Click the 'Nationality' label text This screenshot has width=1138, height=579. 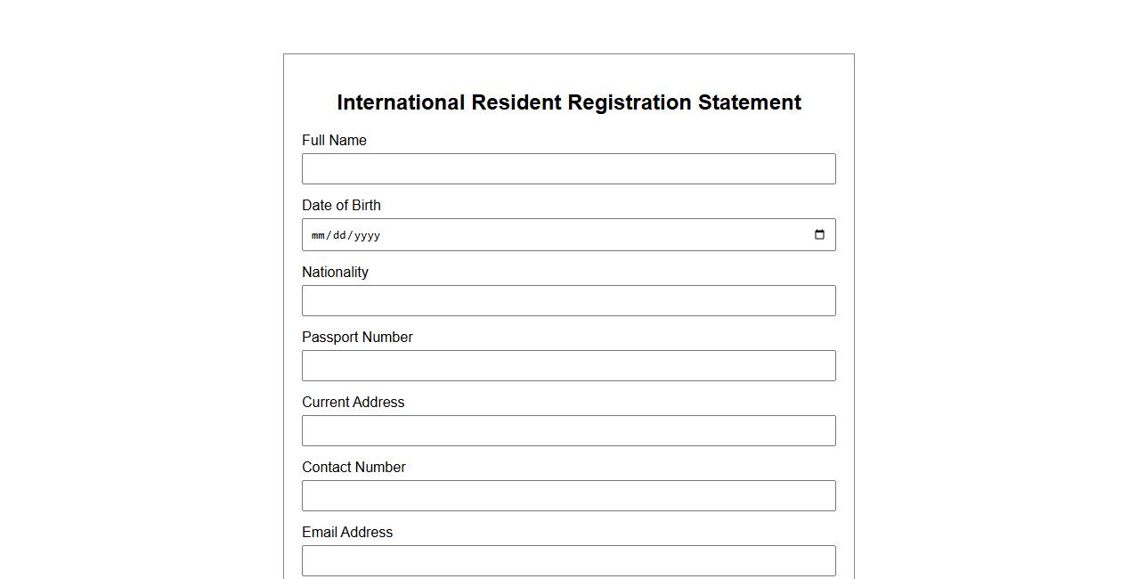(335, 273)
